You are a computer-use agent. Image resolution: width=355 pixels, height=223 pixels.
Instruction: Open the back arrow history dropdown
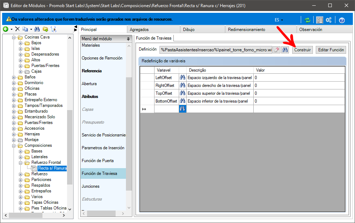pos(11,29)
